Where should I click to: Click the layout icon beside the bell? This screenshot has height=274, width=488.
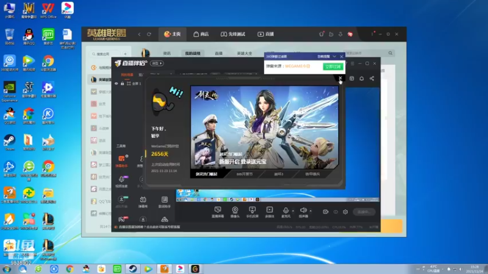[352, 79]
